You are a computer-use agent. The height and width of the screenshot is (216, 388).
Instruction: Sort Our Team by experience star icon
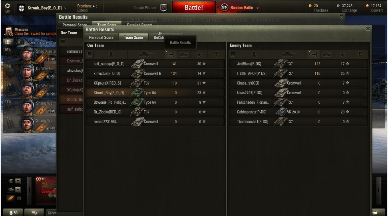point(199,54)
